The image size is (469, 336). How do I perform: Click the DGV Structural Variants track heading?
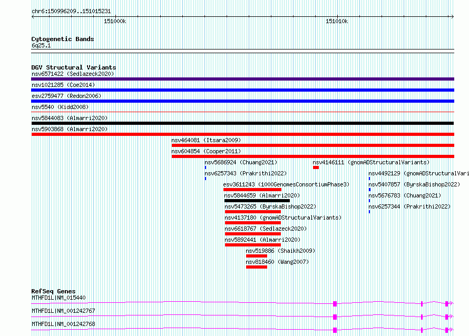click(74, 67)
